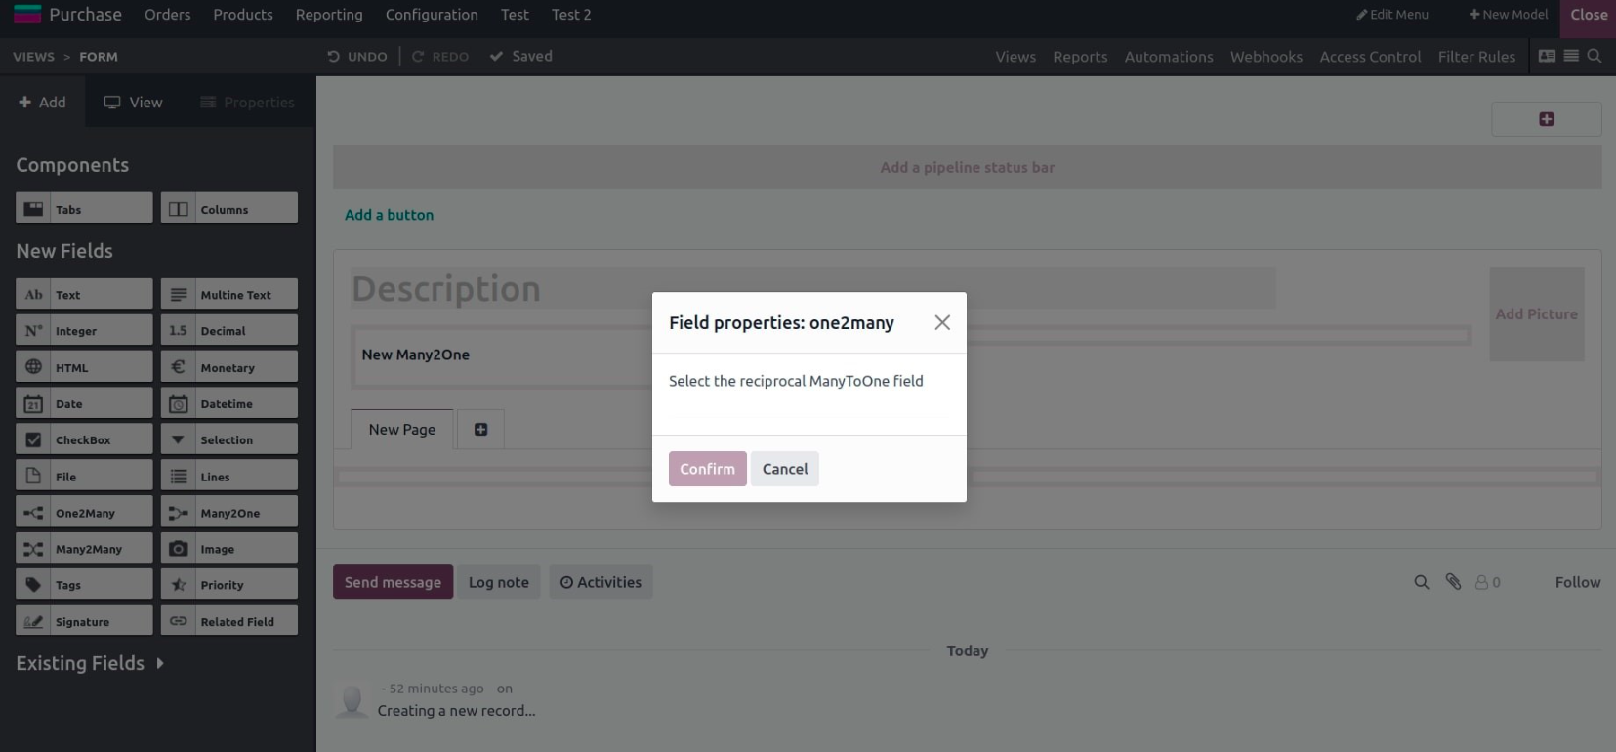Pick the Signature field type

point(84,621)
